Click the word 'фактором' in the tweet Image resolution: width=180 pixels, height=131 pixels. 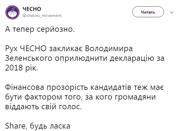pos(43,97)
